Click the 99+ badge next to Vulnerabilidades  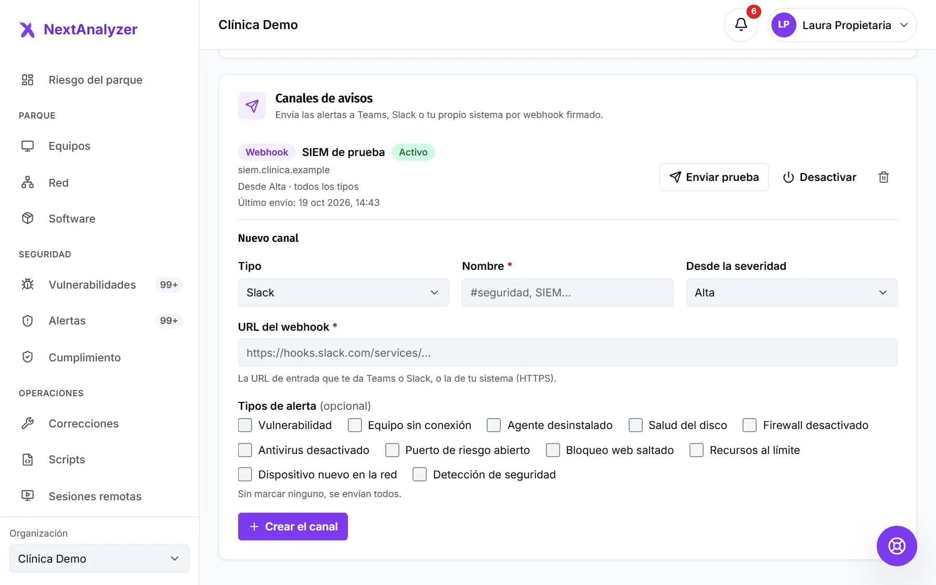[168, 284]
